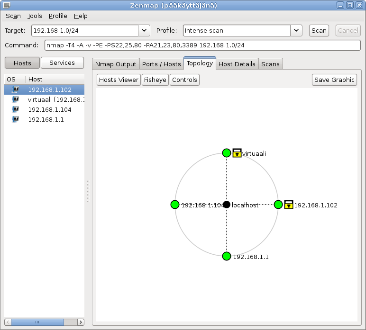
Task: Click the green 192.168.1.1 topology node
Action: click(227, 256)
